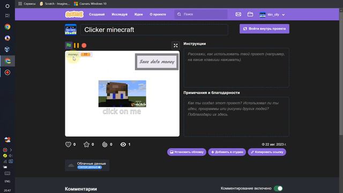Open the My Stuff folder icon
This screenshot has height=193, width=343.
(x=250, y=14)
